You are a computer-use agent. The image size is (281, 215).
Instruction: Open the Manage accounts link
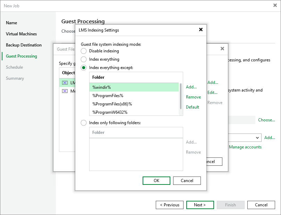[245, 147]
